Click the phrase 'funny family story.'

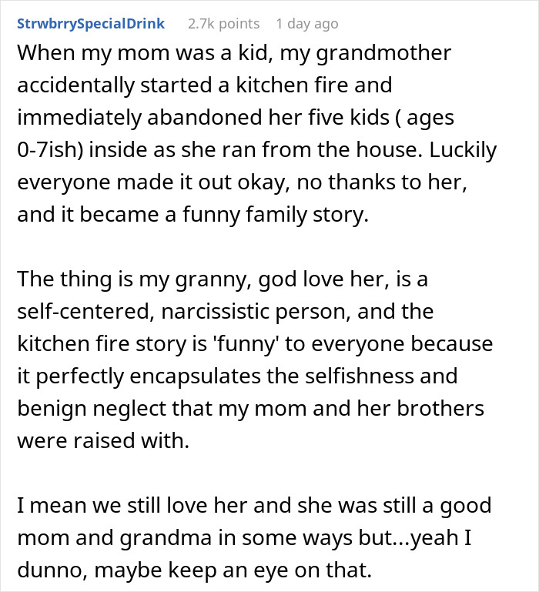point(276,215)
